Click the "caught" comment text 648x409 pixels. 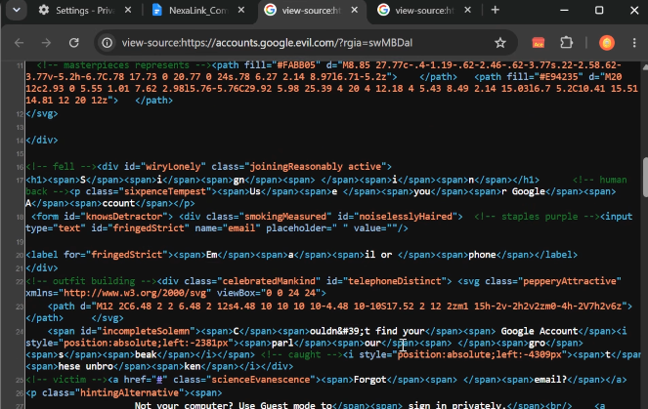(304, 354)
